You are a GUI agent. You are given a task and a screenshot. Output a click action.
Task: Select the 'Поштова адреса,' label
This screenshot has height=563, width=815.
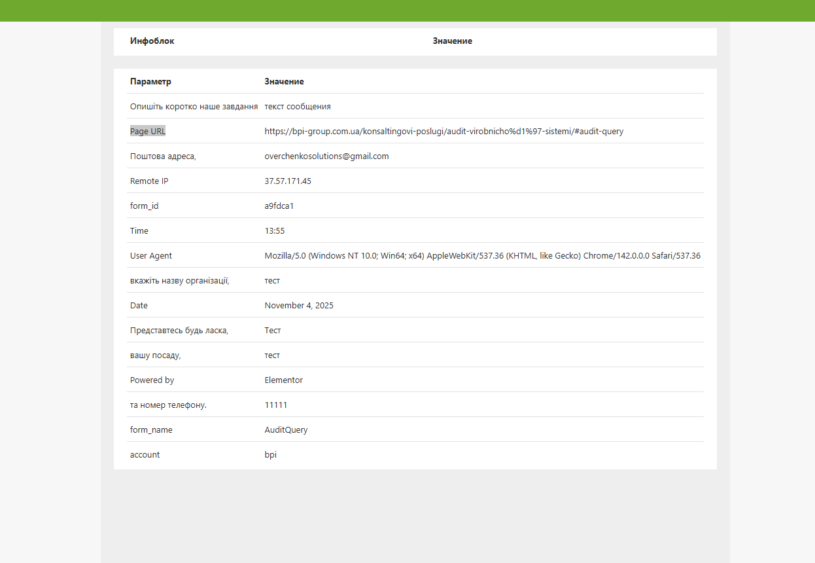coord(163,156)
